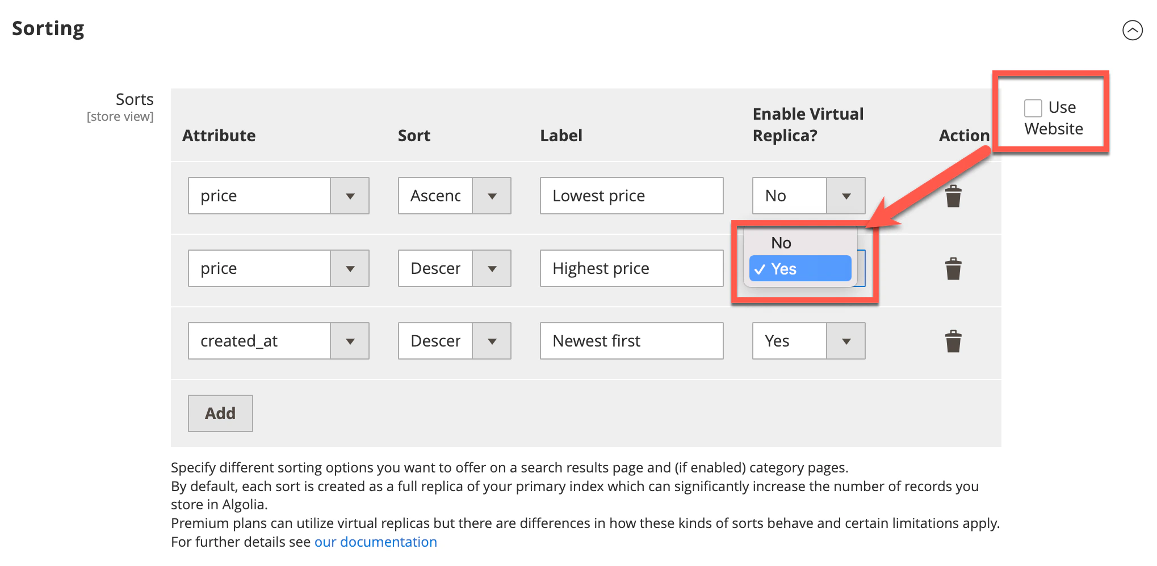Screen dimensions: 1157x566
Task: Click the Sorting section title
Action: click(49, 28)
